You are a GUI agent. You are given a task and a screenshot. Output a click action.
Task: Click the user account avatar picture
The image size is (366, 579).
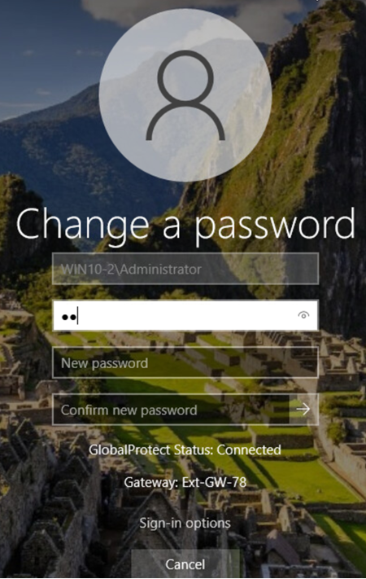[185, 95]
